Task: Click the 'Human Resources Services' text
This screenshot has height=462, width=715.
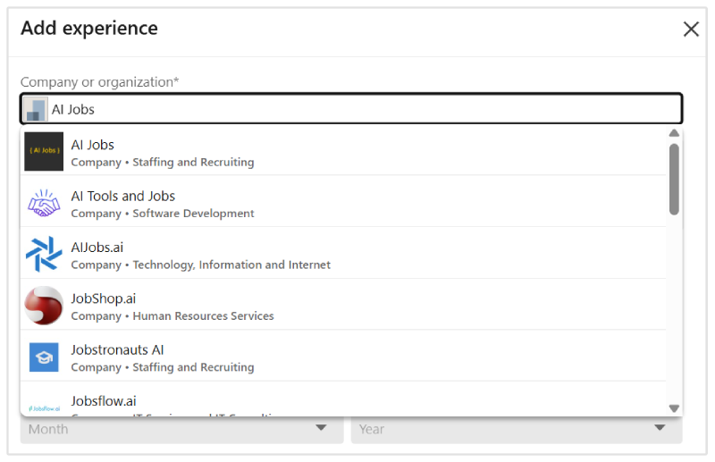Action: coord(204,315)
